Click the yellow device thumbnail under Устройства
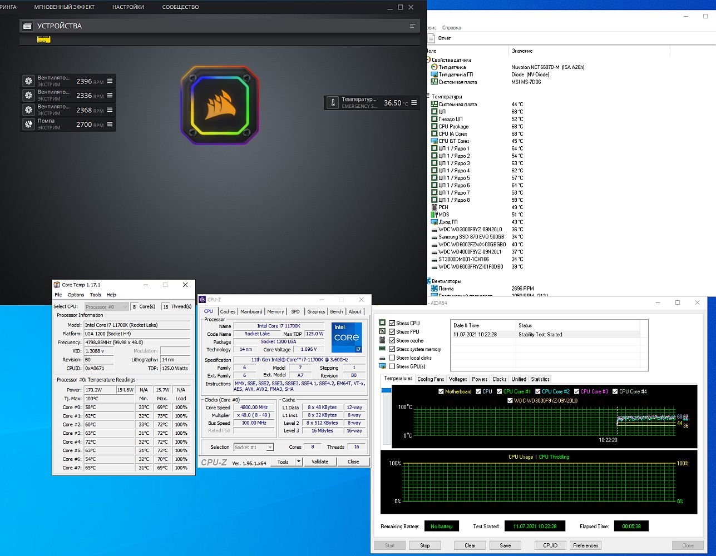The image size is (716, 556). 44,39
